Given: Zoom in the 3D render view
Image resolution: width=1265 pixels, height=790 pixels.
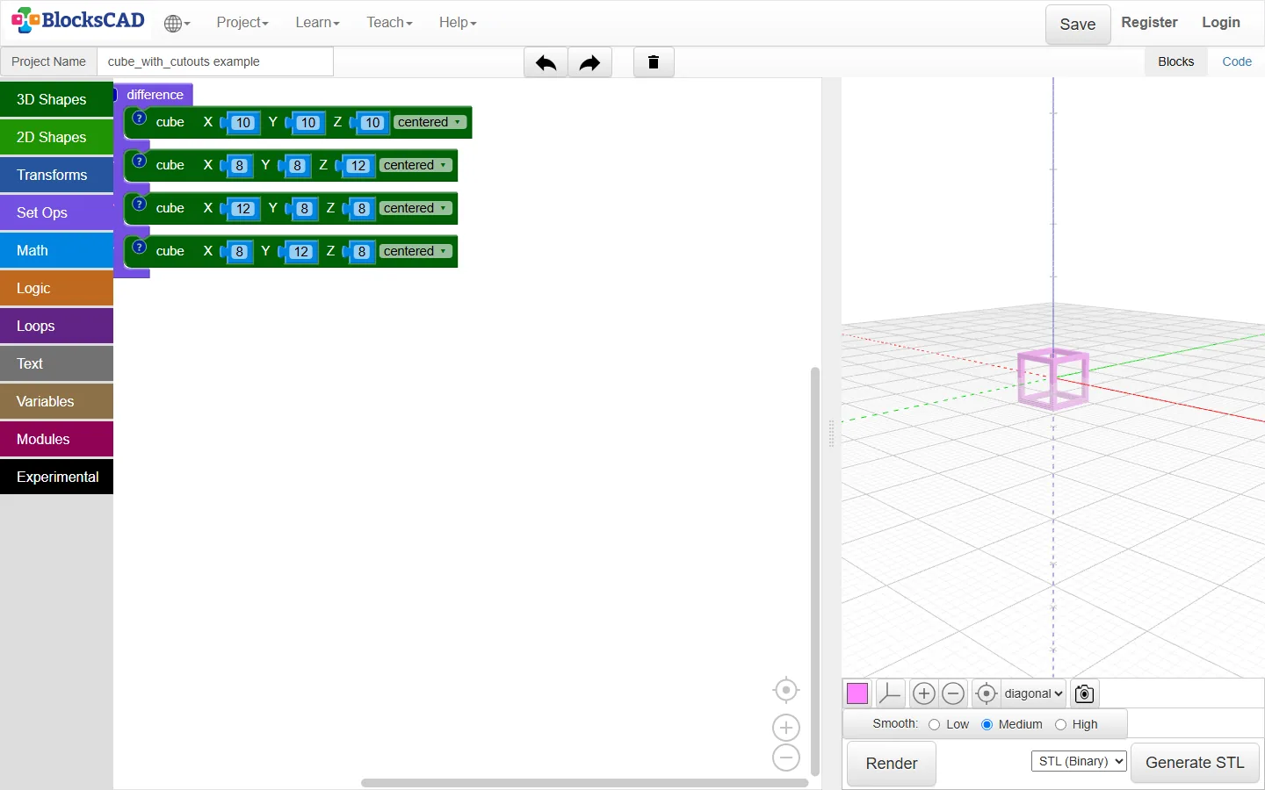Looking at the screenshot, I should point(923,693).
